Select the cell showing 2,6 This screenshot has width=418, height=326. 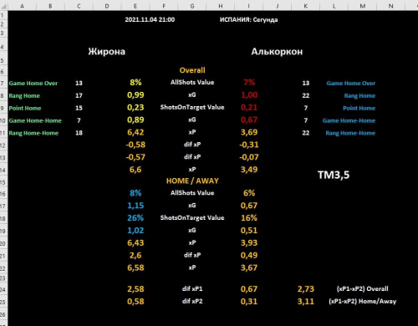135,255
